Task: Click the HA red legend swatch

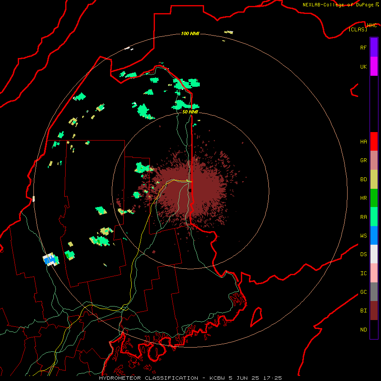Action: (x=374, y=141)
